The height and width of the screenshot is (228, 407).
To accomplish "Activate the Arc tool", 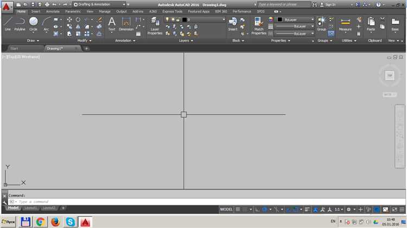I will pos(46,23).
